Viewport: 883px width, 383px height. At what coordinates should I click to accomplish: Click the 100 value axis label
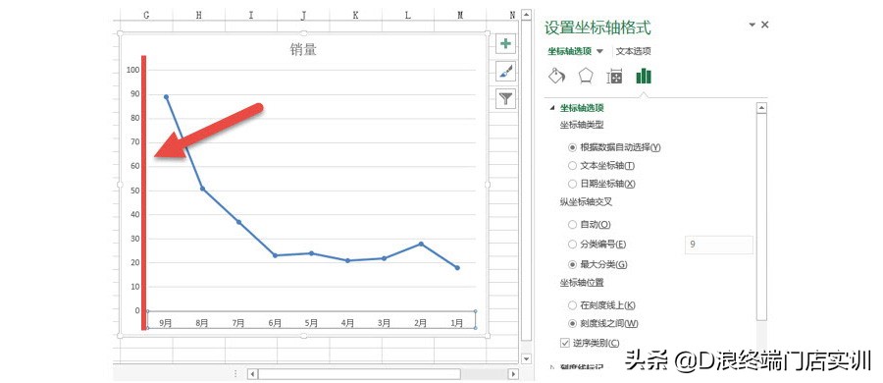pyautogui.click(x=132, y=70)
